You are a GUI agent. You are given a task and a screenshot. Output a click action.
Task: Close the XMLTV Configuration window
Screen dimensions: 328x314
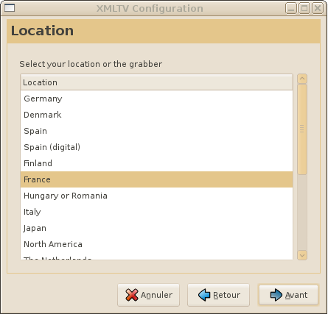318,8
